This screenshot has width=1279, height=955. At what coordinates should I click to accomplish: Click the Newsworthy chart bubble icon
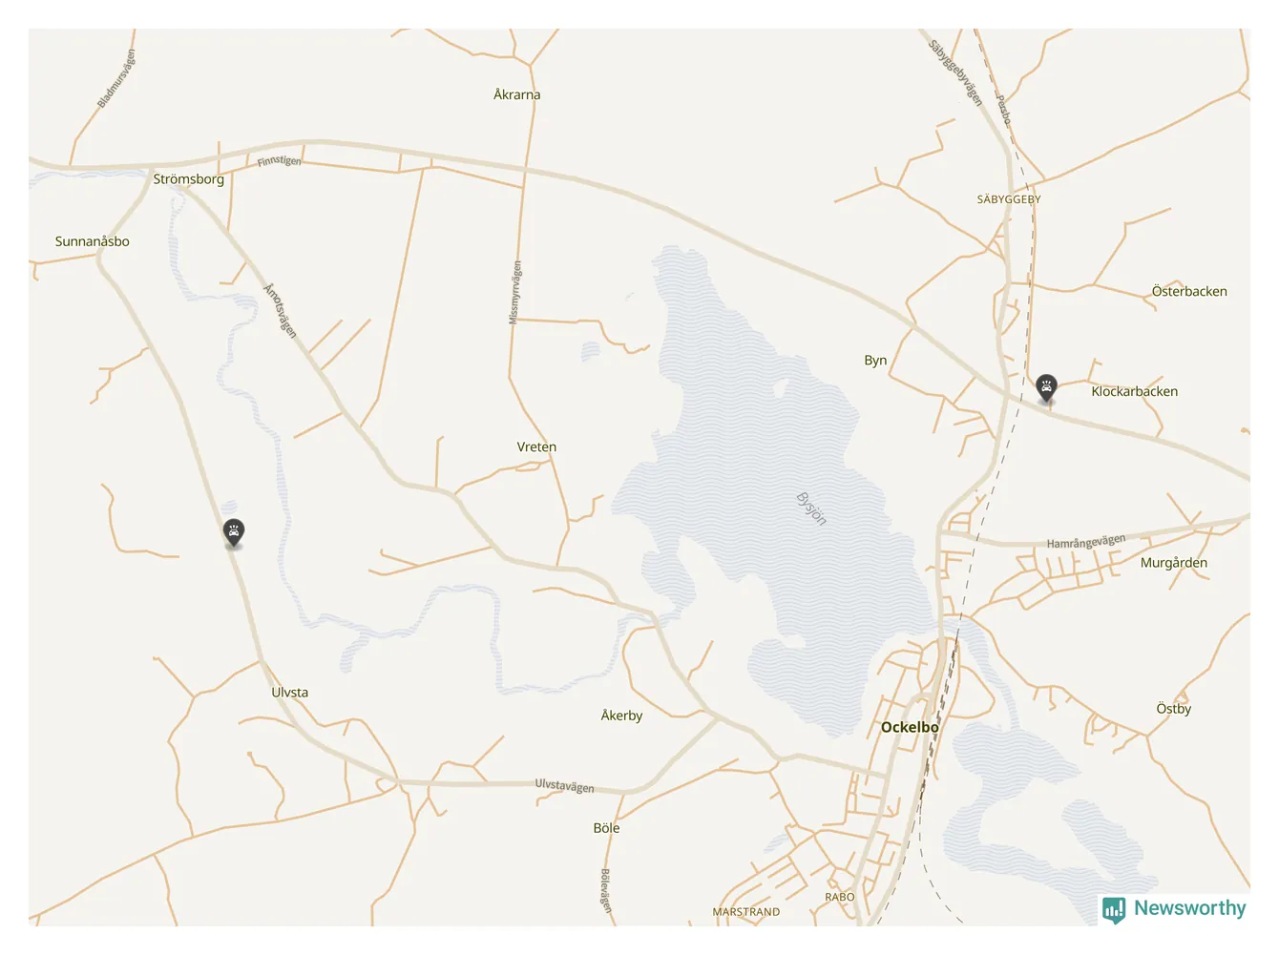tap(1114, 910)
